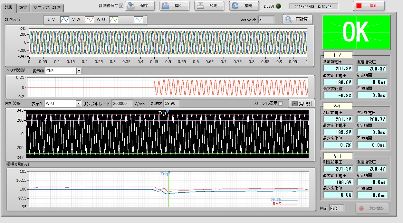
Task: Open the analysis waveform W-U channel dropdown
Action: point(78,104)
